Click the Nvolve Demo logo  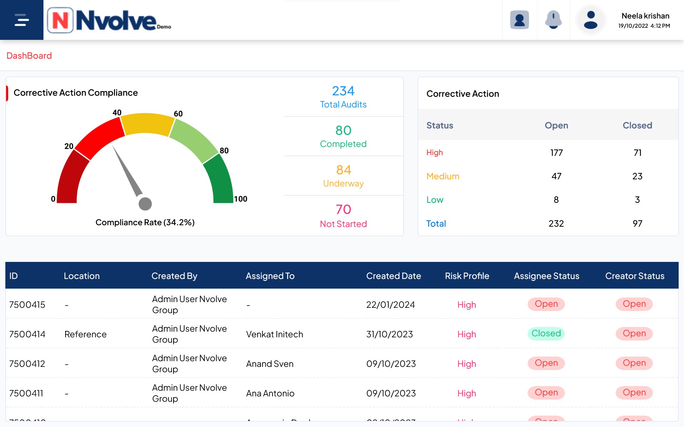[x=109, y=21]
